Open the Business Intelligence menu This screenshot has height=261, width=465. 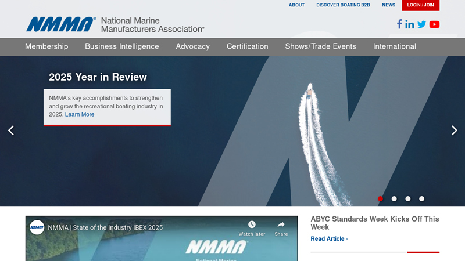[x=122, y=46]
